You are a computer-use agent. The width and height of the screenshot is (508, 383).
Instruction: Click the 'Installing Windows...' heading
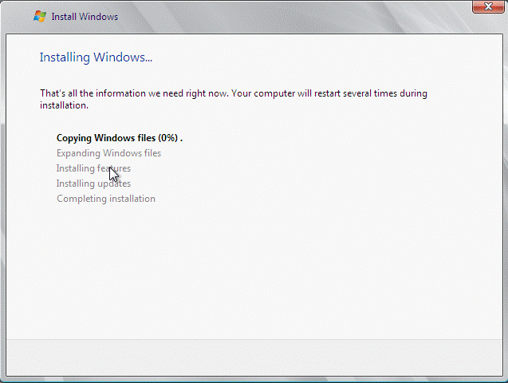click(96, 57)
